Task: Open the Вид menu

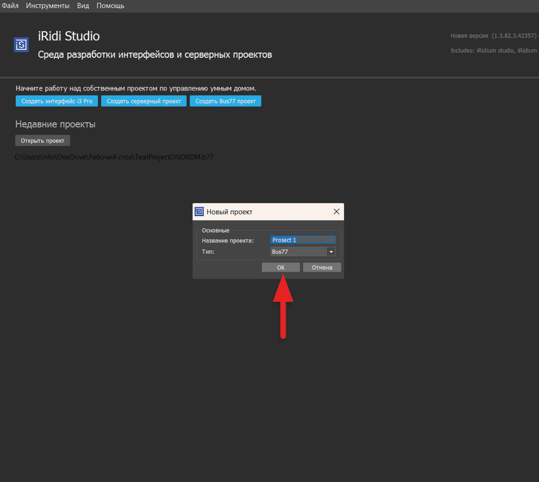Action: pyautogui.click(x=83, y=6)
